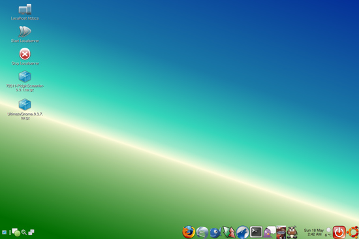Open the brown Goomba mushroom icon

tap(292, 232)
